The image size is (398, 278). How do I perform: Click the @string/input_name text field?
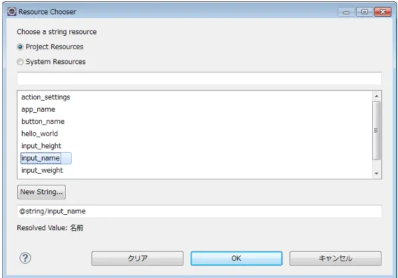click(x=199, y=211)
